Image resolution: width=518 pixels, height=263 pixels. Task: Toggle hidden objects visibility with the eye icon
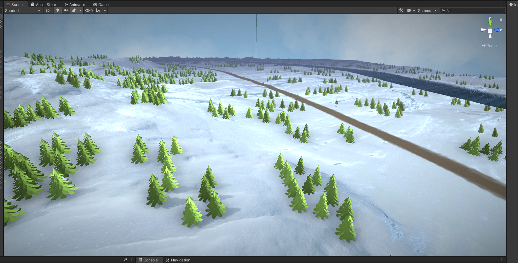(89, 10)
